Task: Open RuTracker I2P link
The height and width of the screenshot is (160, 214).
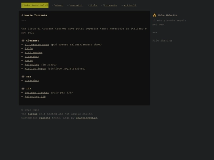Action: 35,97
